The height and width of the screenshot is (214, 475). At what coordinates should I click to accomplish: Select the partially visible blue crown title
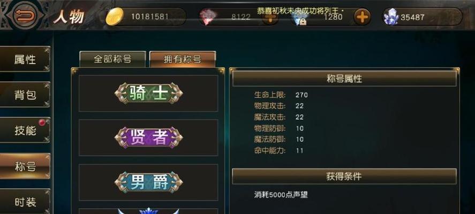point(148,211)
